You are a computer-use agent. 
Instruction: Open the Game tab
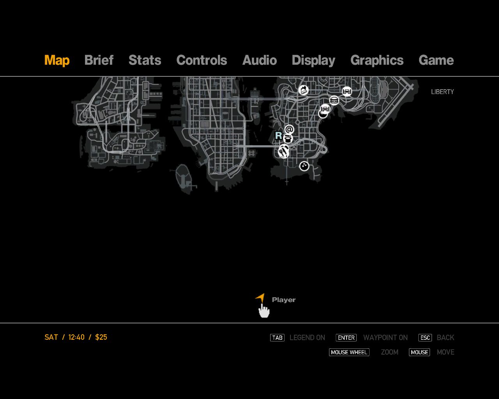pyautogui.click(x=436, y=60)
